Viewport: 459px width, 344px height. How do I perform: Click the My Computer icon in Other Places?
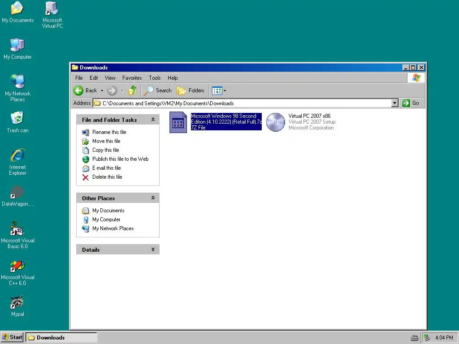[x=86, y=220]
